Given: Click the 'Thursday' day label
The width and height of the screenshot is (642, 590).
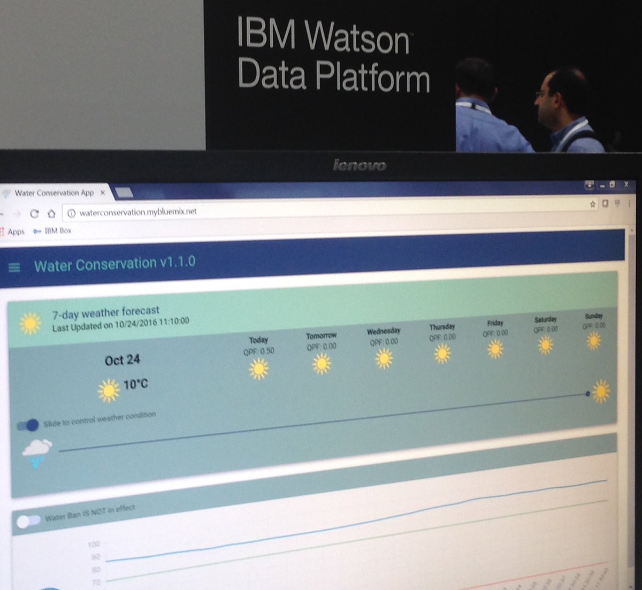Looking at the screenshot, I should pos(442,327).
